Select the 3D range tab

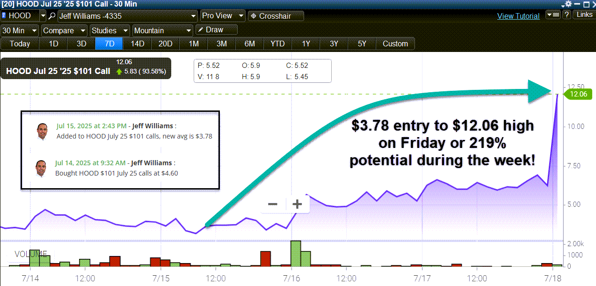coord(81,44)
